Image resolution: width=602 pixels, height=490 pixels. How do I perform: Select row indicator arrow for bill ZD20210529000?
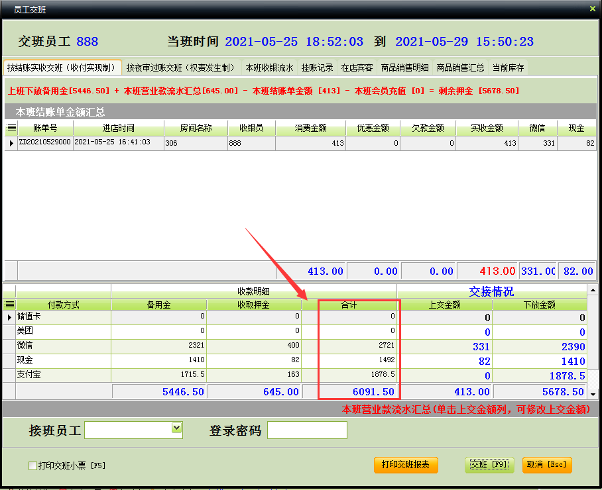click(11, 143)
